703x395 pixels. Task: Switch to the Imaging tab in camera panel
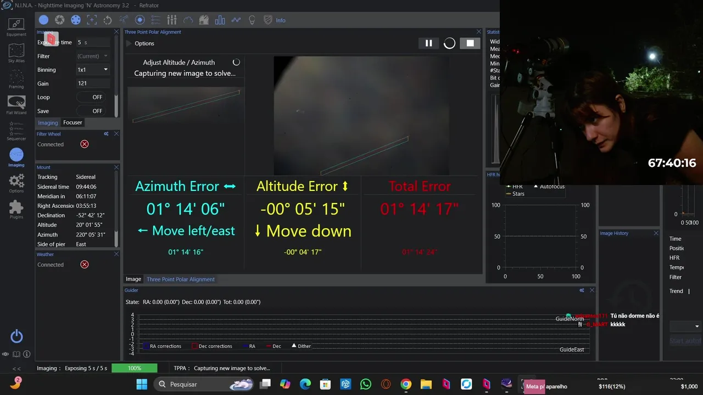48,123
